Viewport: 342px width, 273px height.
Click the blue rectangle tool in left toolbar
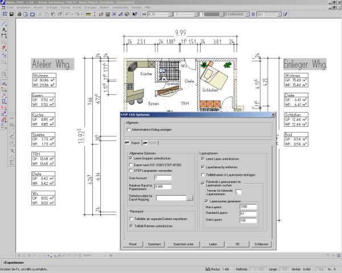[4, 101]
